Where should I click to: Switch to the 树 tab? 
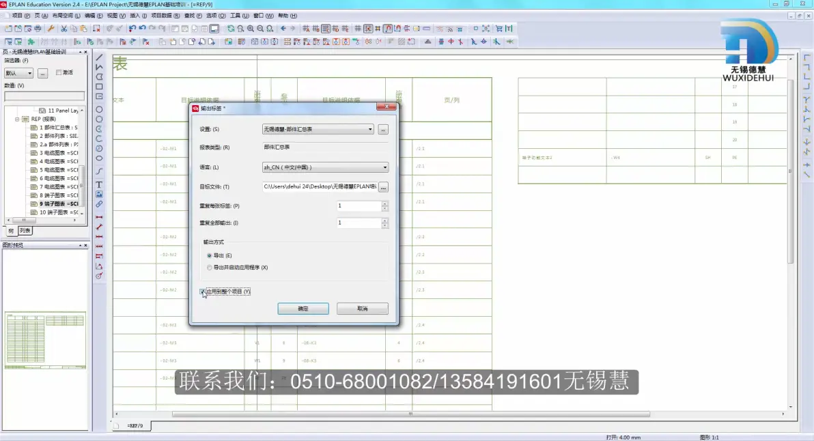[11, 231]
